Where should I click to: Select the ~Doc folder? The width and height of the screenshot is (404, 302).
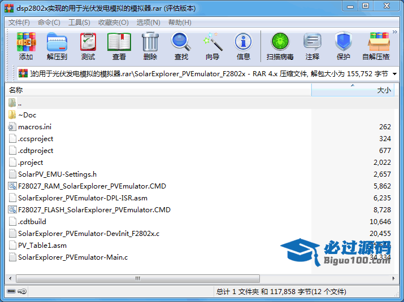[x=27, y=115]
